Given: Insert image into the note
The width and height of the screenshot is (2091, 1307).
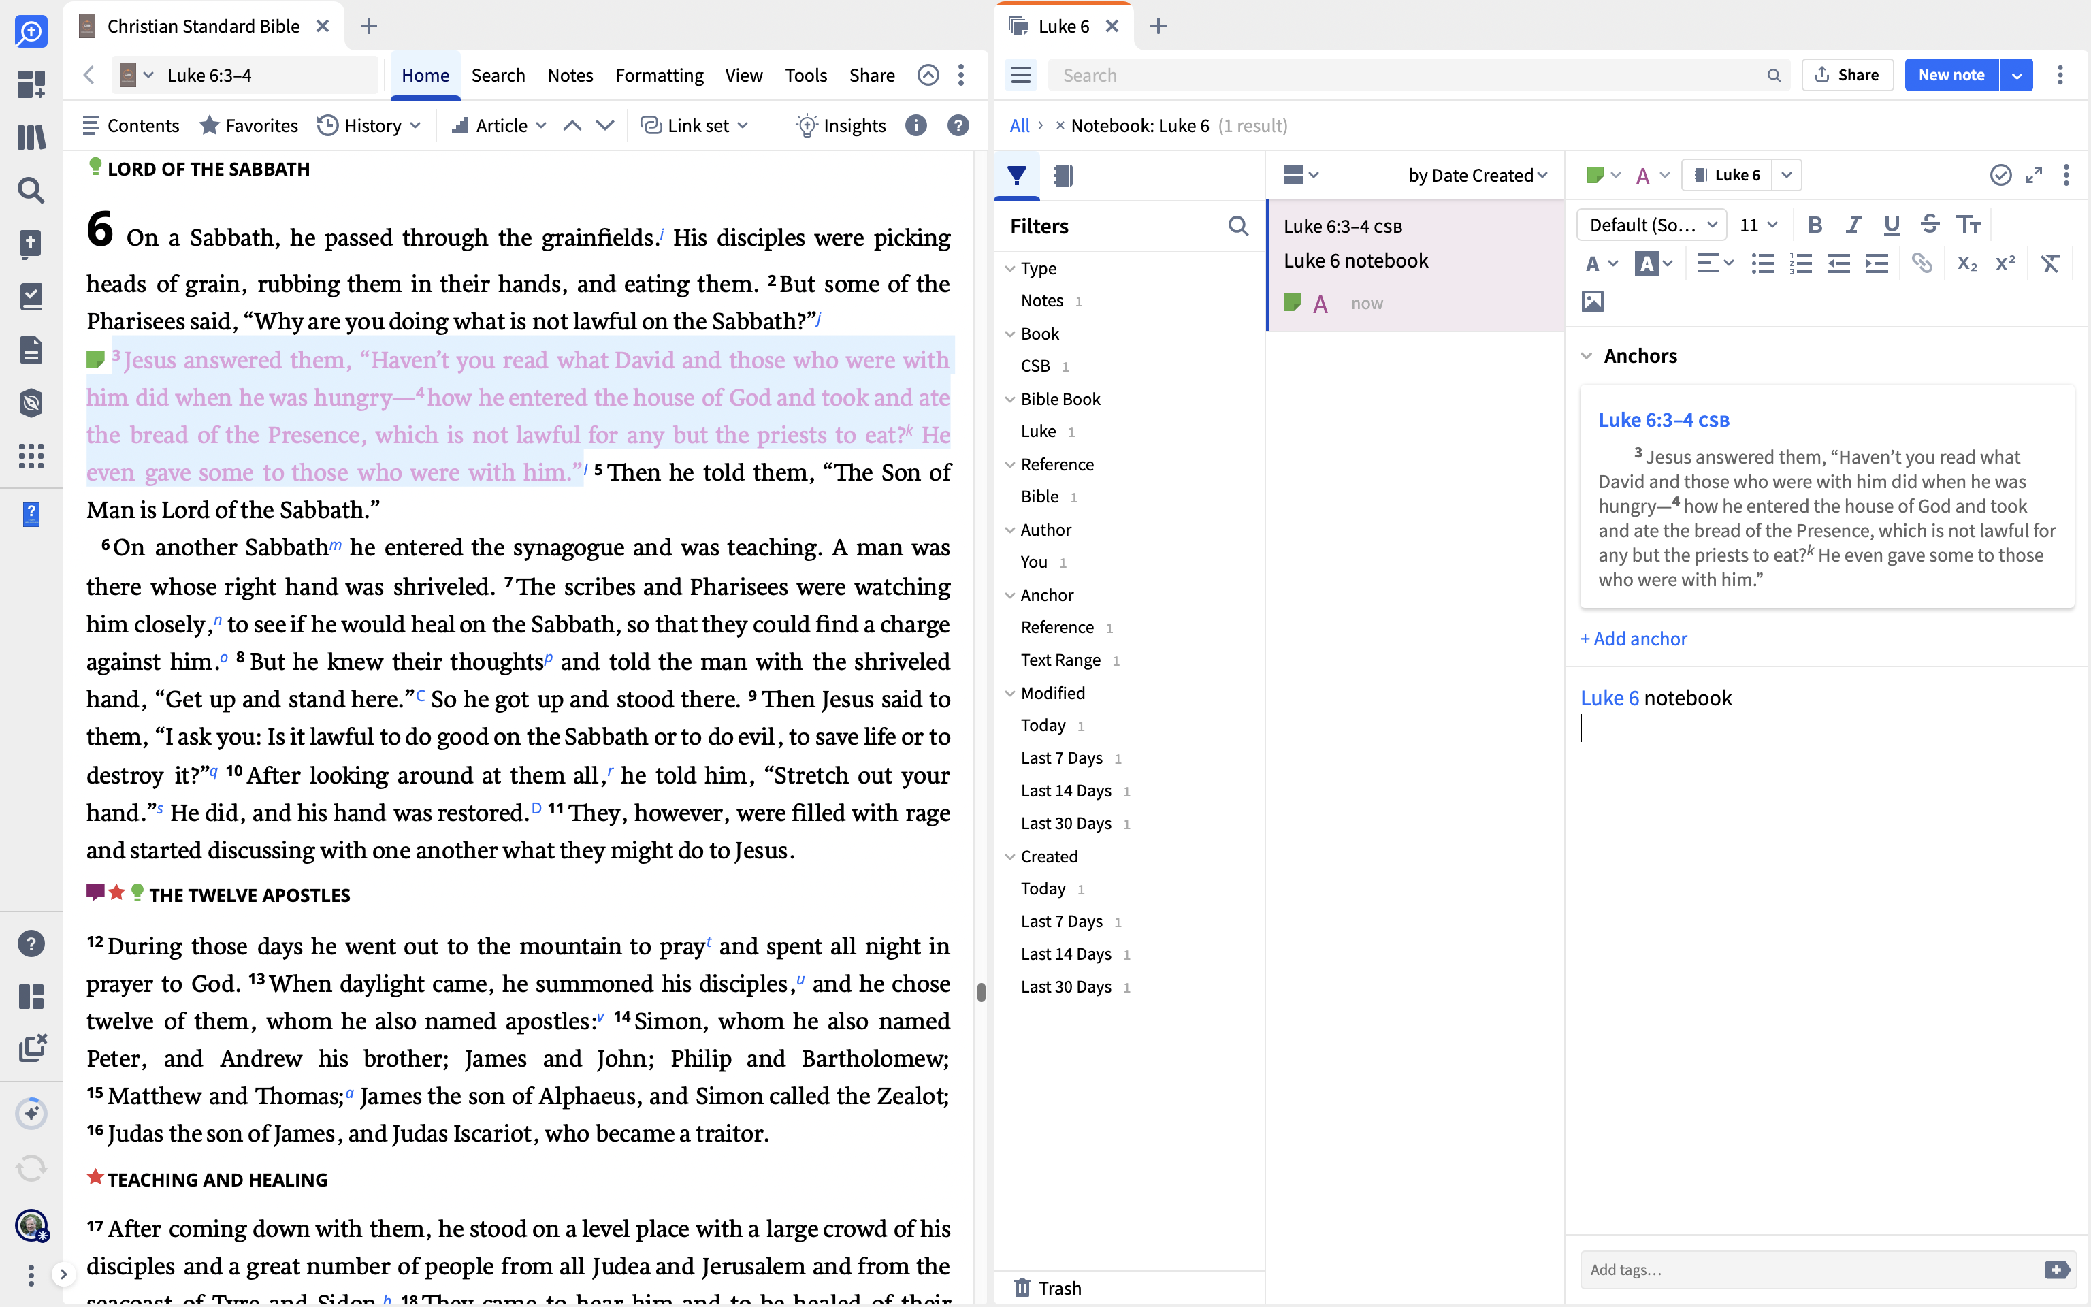Looking at the screenshot, I should tap(1593, 302).
